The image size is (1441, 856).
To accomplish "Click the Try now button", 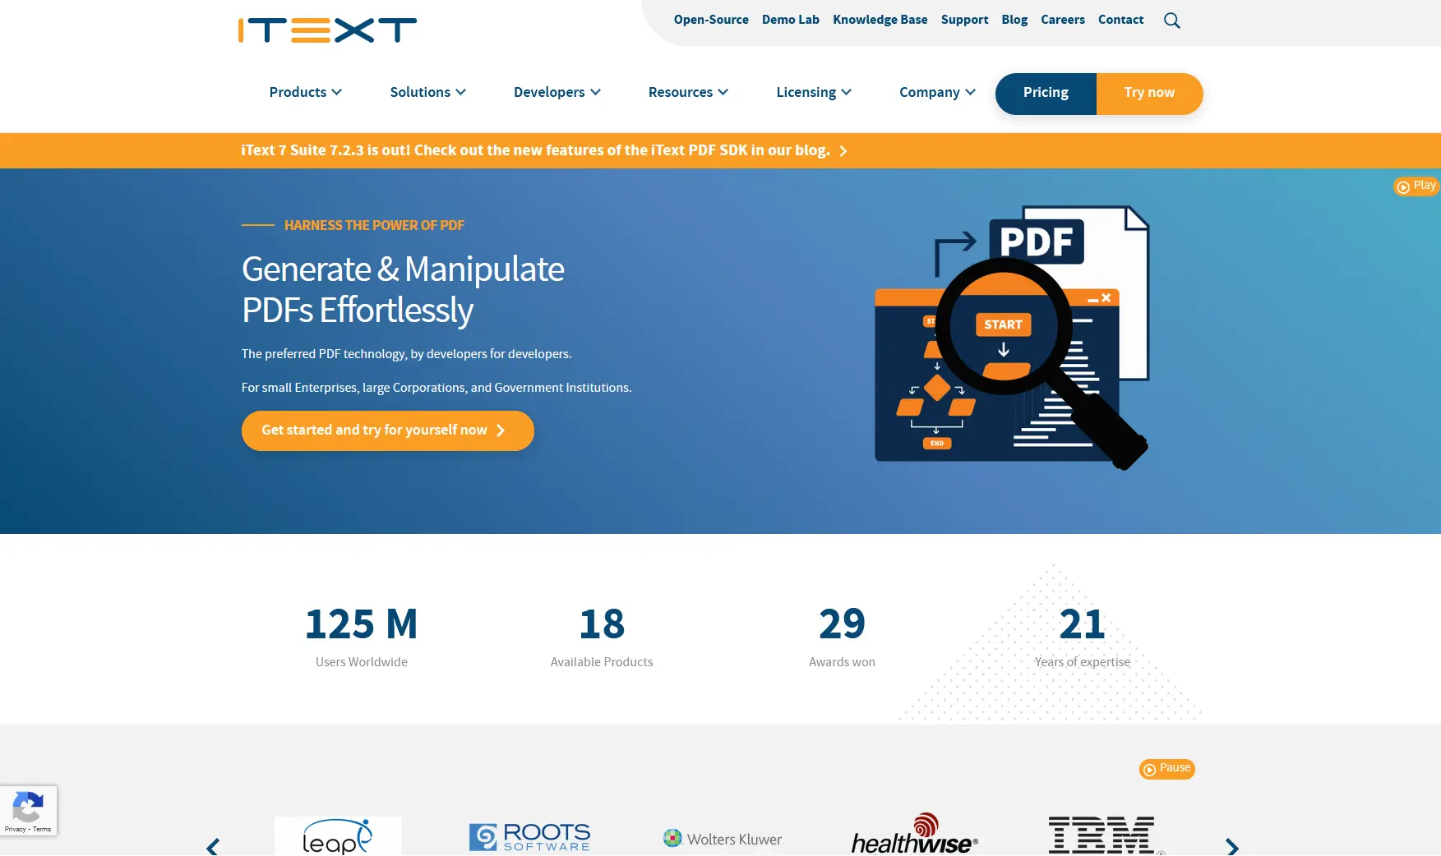I will point(1149,94).
